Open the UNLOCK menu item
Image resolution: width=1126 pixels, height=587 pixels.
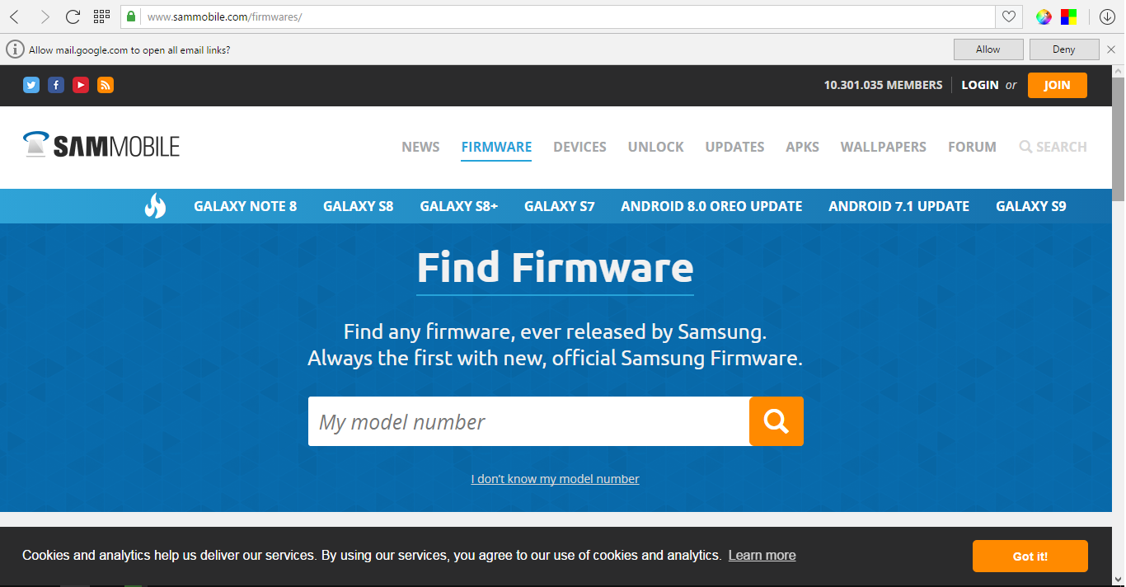tap(655, 147)
